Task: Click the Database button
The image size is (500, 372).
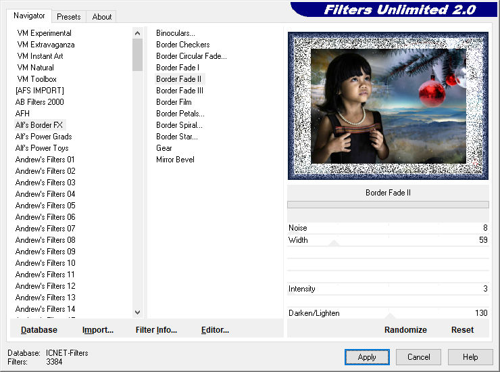Action: pos(39,330)
